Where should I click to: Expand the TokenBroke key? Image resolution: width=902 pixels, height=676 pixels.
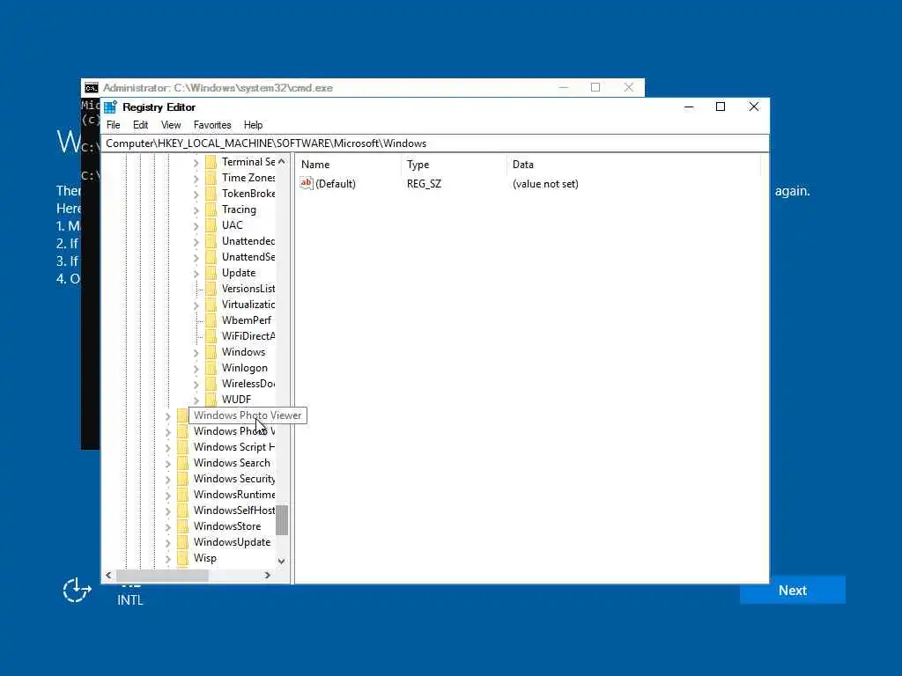(196, 195)
